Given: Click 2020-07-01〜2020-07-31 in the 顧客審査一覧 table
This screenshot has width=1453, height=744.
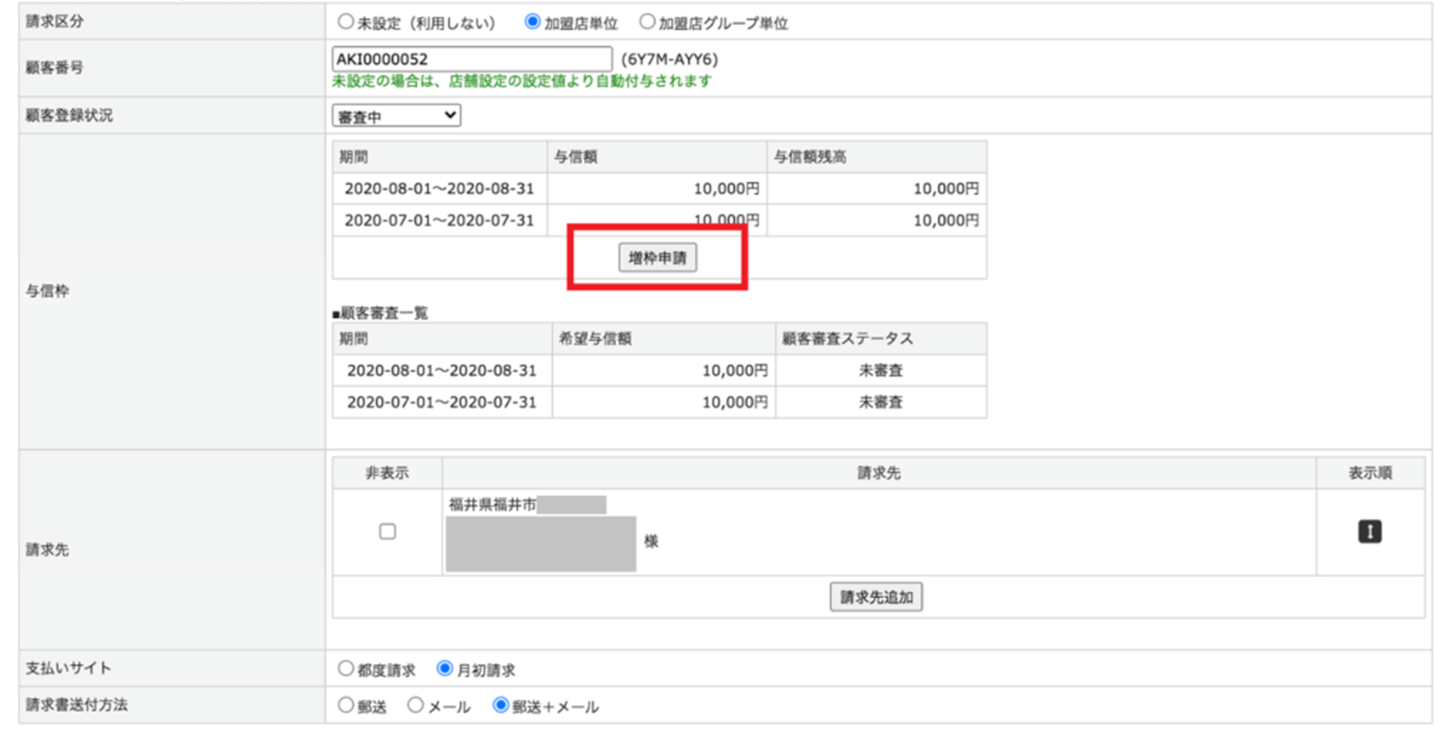Looking at the screenshot, I should pyautogui.click(x=442, y=402).
